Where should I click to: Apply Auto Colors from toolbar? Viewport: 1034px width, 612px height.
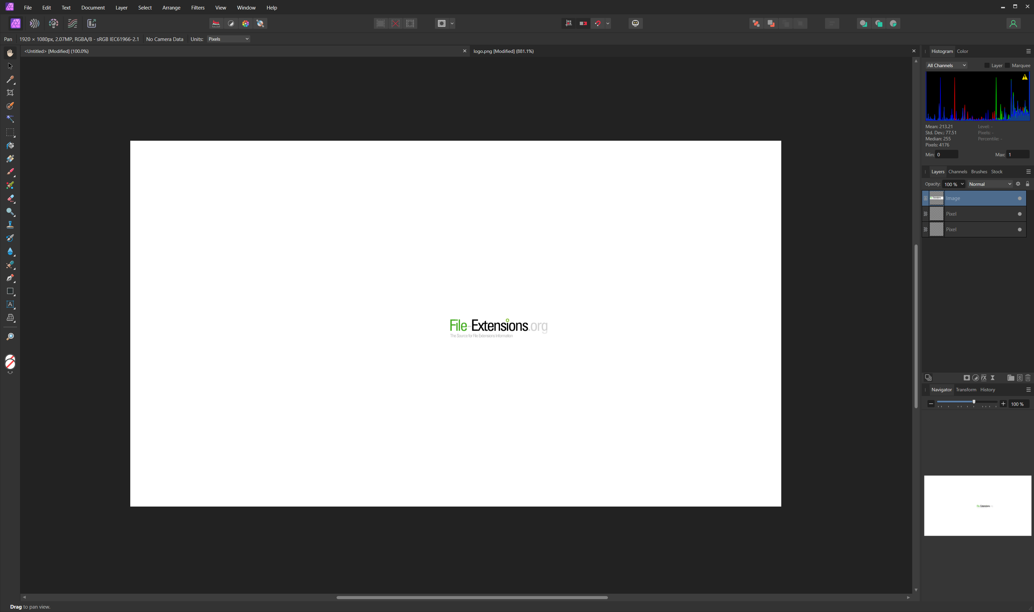coord(246,23)
